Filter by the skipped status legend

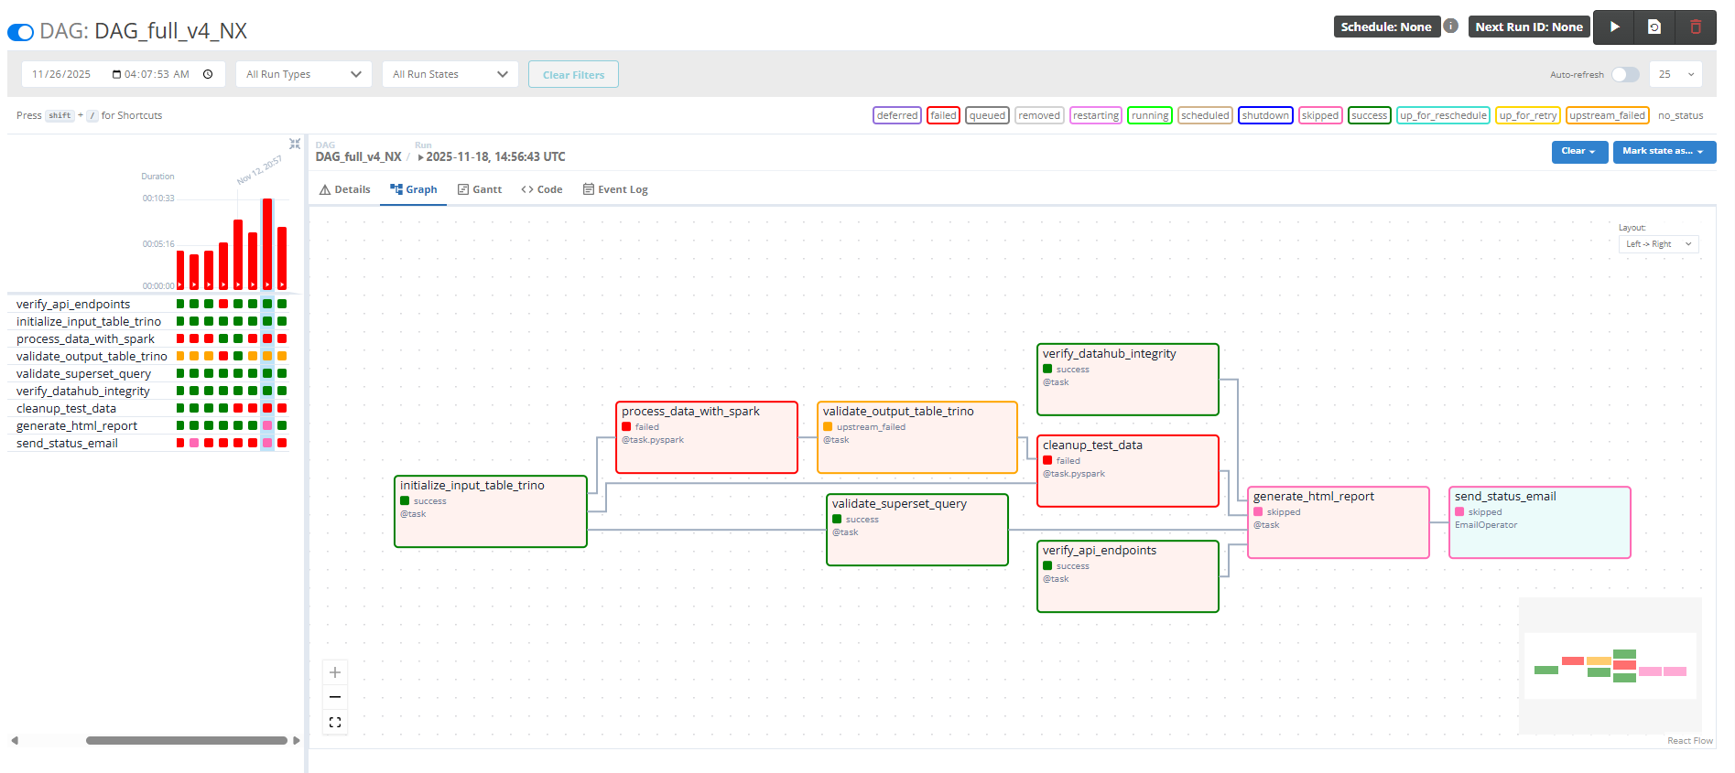pyautogui.click(x=1319, y=115)
